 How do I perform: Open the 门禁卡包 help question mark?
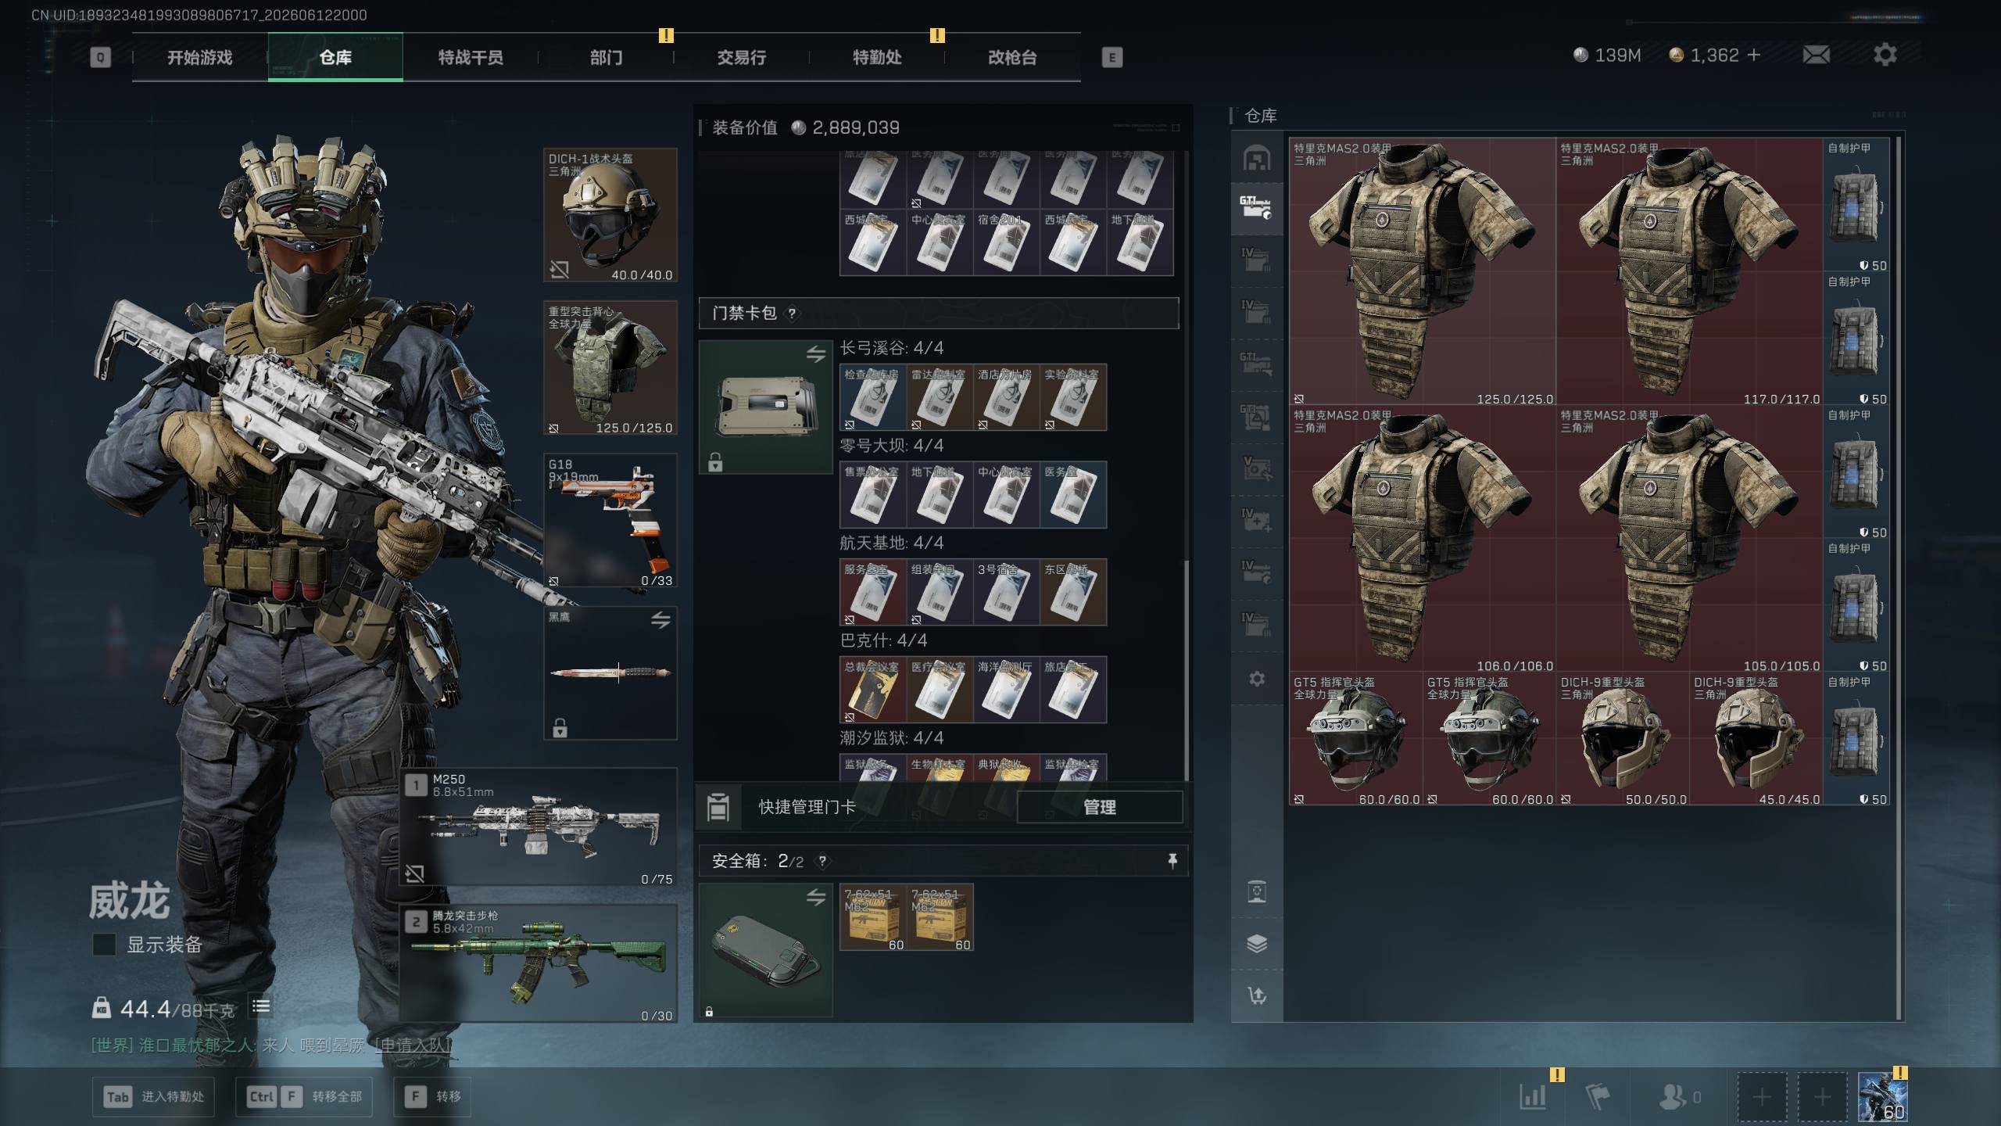pyautogui.click(x=793, y=314)
